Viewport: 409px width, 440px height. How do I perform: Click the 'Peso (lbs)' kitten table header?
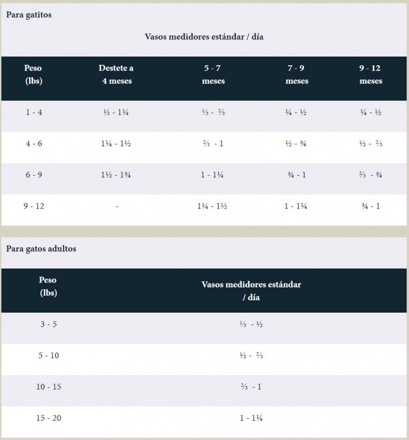(x=34, y=74)
